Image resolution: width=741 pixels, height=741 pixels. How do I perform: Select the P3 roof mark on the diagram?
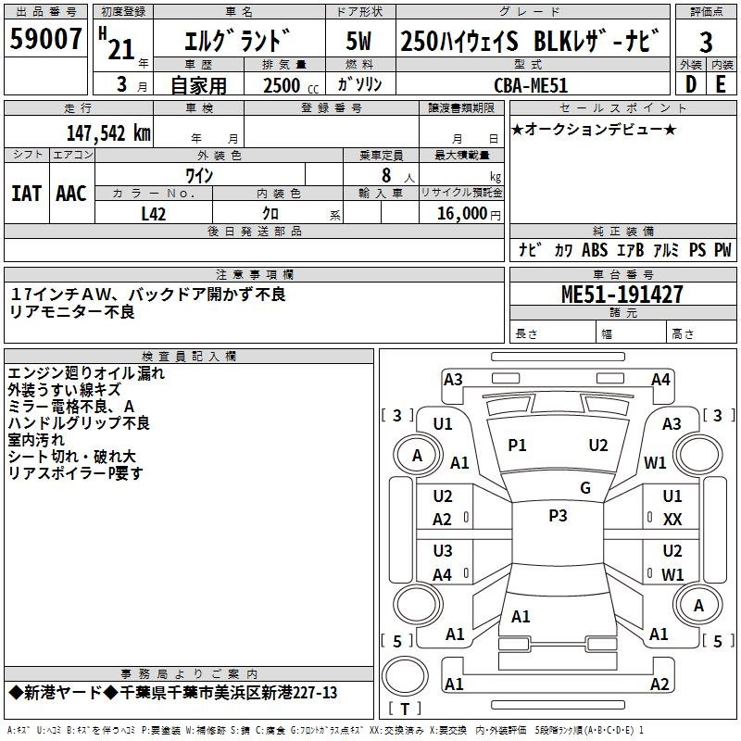pos(558,516)
